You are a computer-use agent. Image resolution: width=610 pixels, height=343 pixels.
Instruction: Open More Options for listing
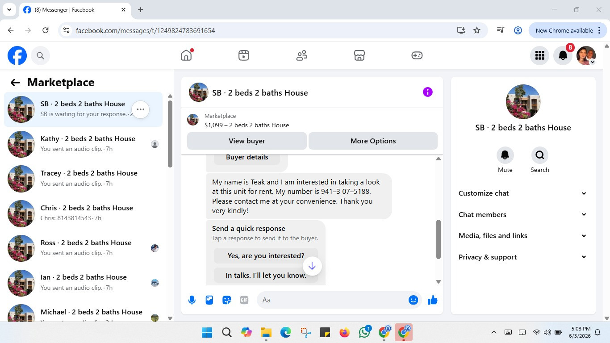373,141
